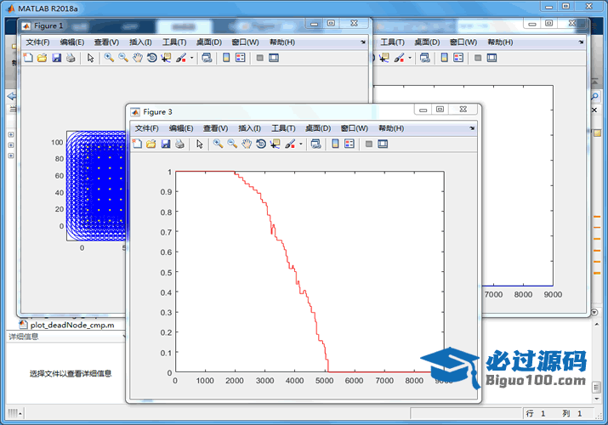This screenshot has height=425, width=608.
Task: Select Edit Plot arrow in Figure 1
Action: pyautogui.click(x=91, y=58)
